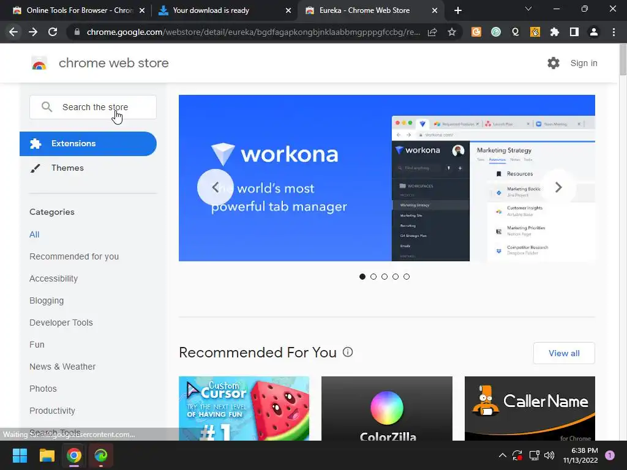Image resolution: width=627 pixels, height=470 pixels.
Task: Open the CallerName extension card
Action: pos(530,408)
